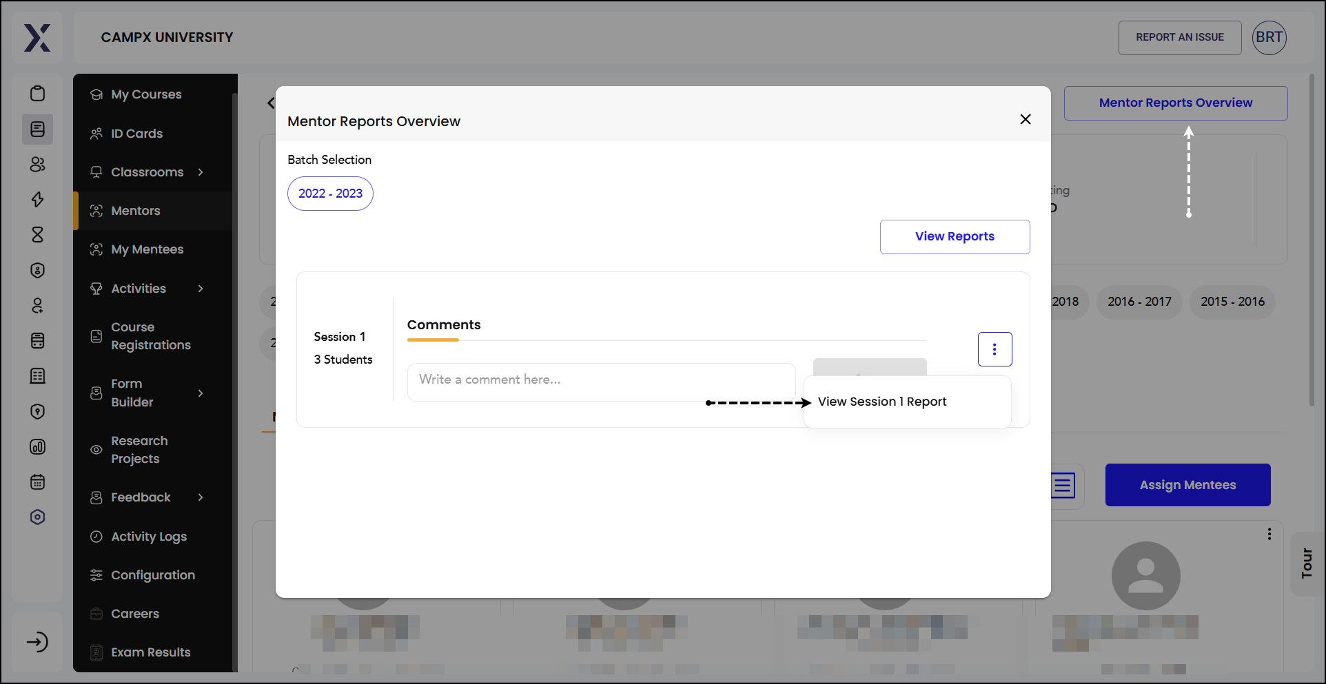This screenshot has width=1326, height=684.
Task: Click the hexagon settings icon in left rail
Action: click(x=38, y=517)
